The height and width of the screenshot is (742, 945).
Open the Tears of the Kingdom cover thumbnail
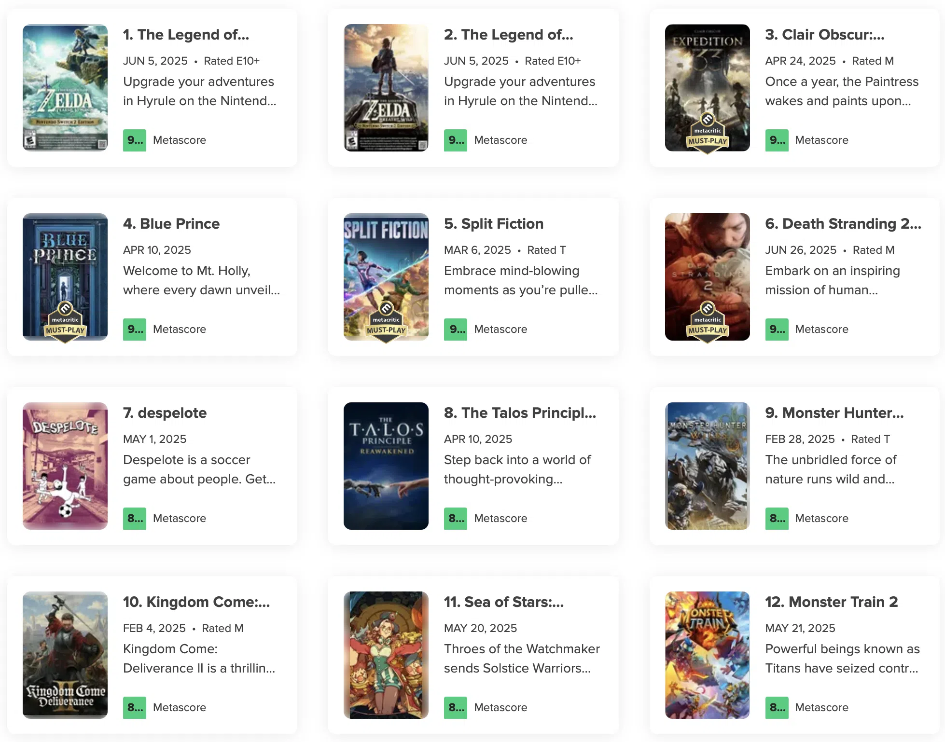click(x=65, y=88)
